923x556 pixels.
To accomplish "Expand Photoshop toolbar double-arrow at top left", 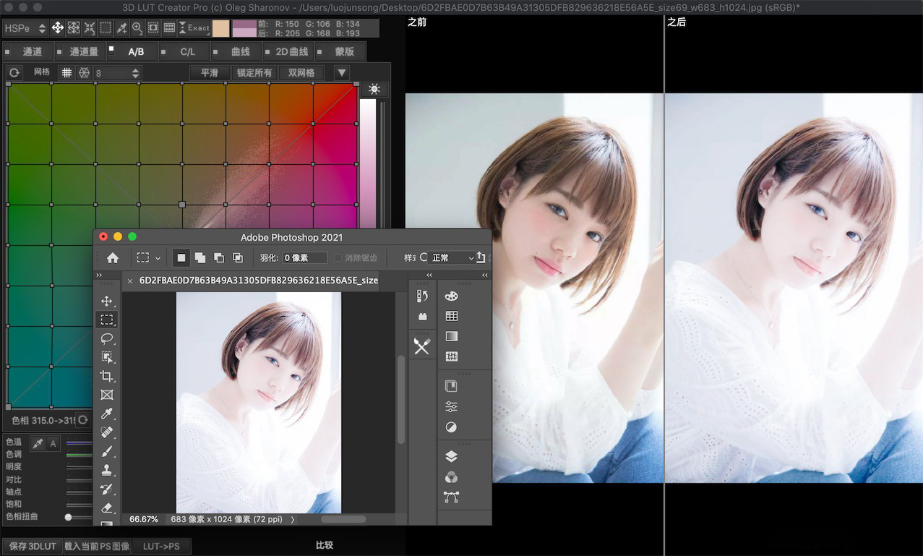I will click(x=99, y=275).
